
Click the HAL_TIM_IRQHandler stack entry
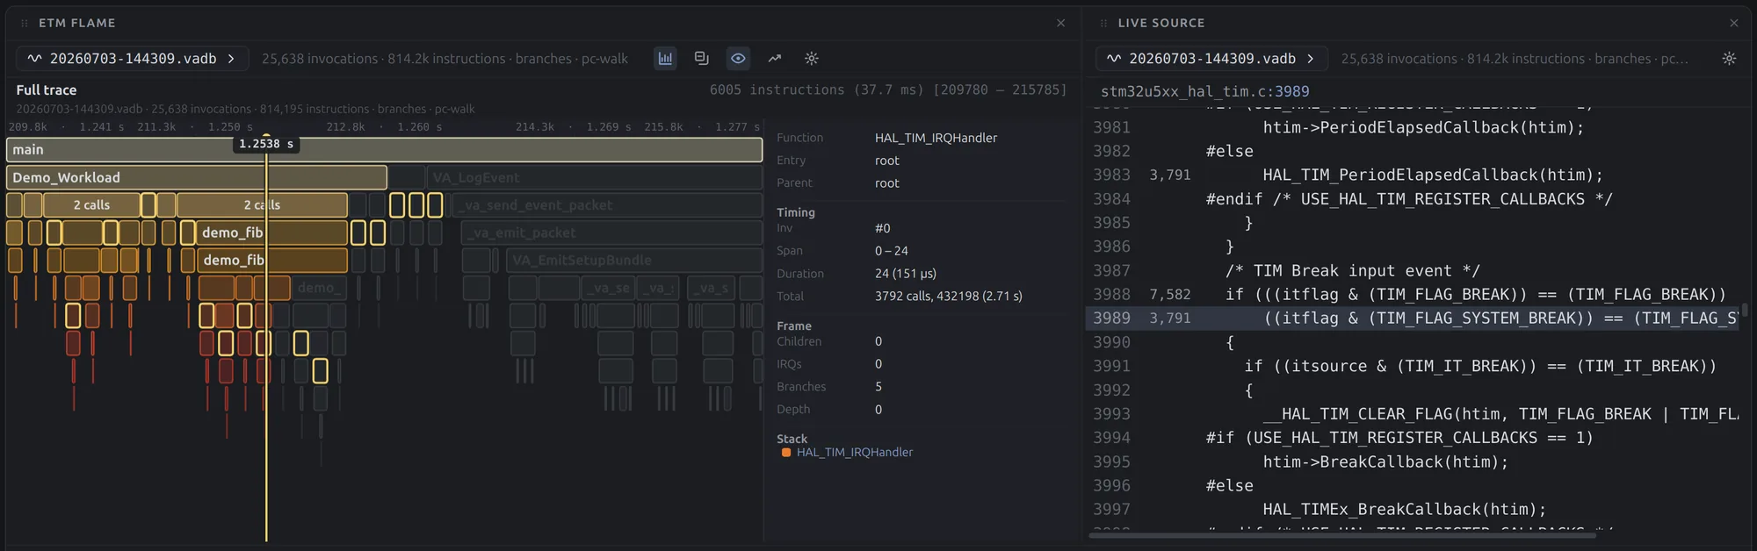(854, 453)
